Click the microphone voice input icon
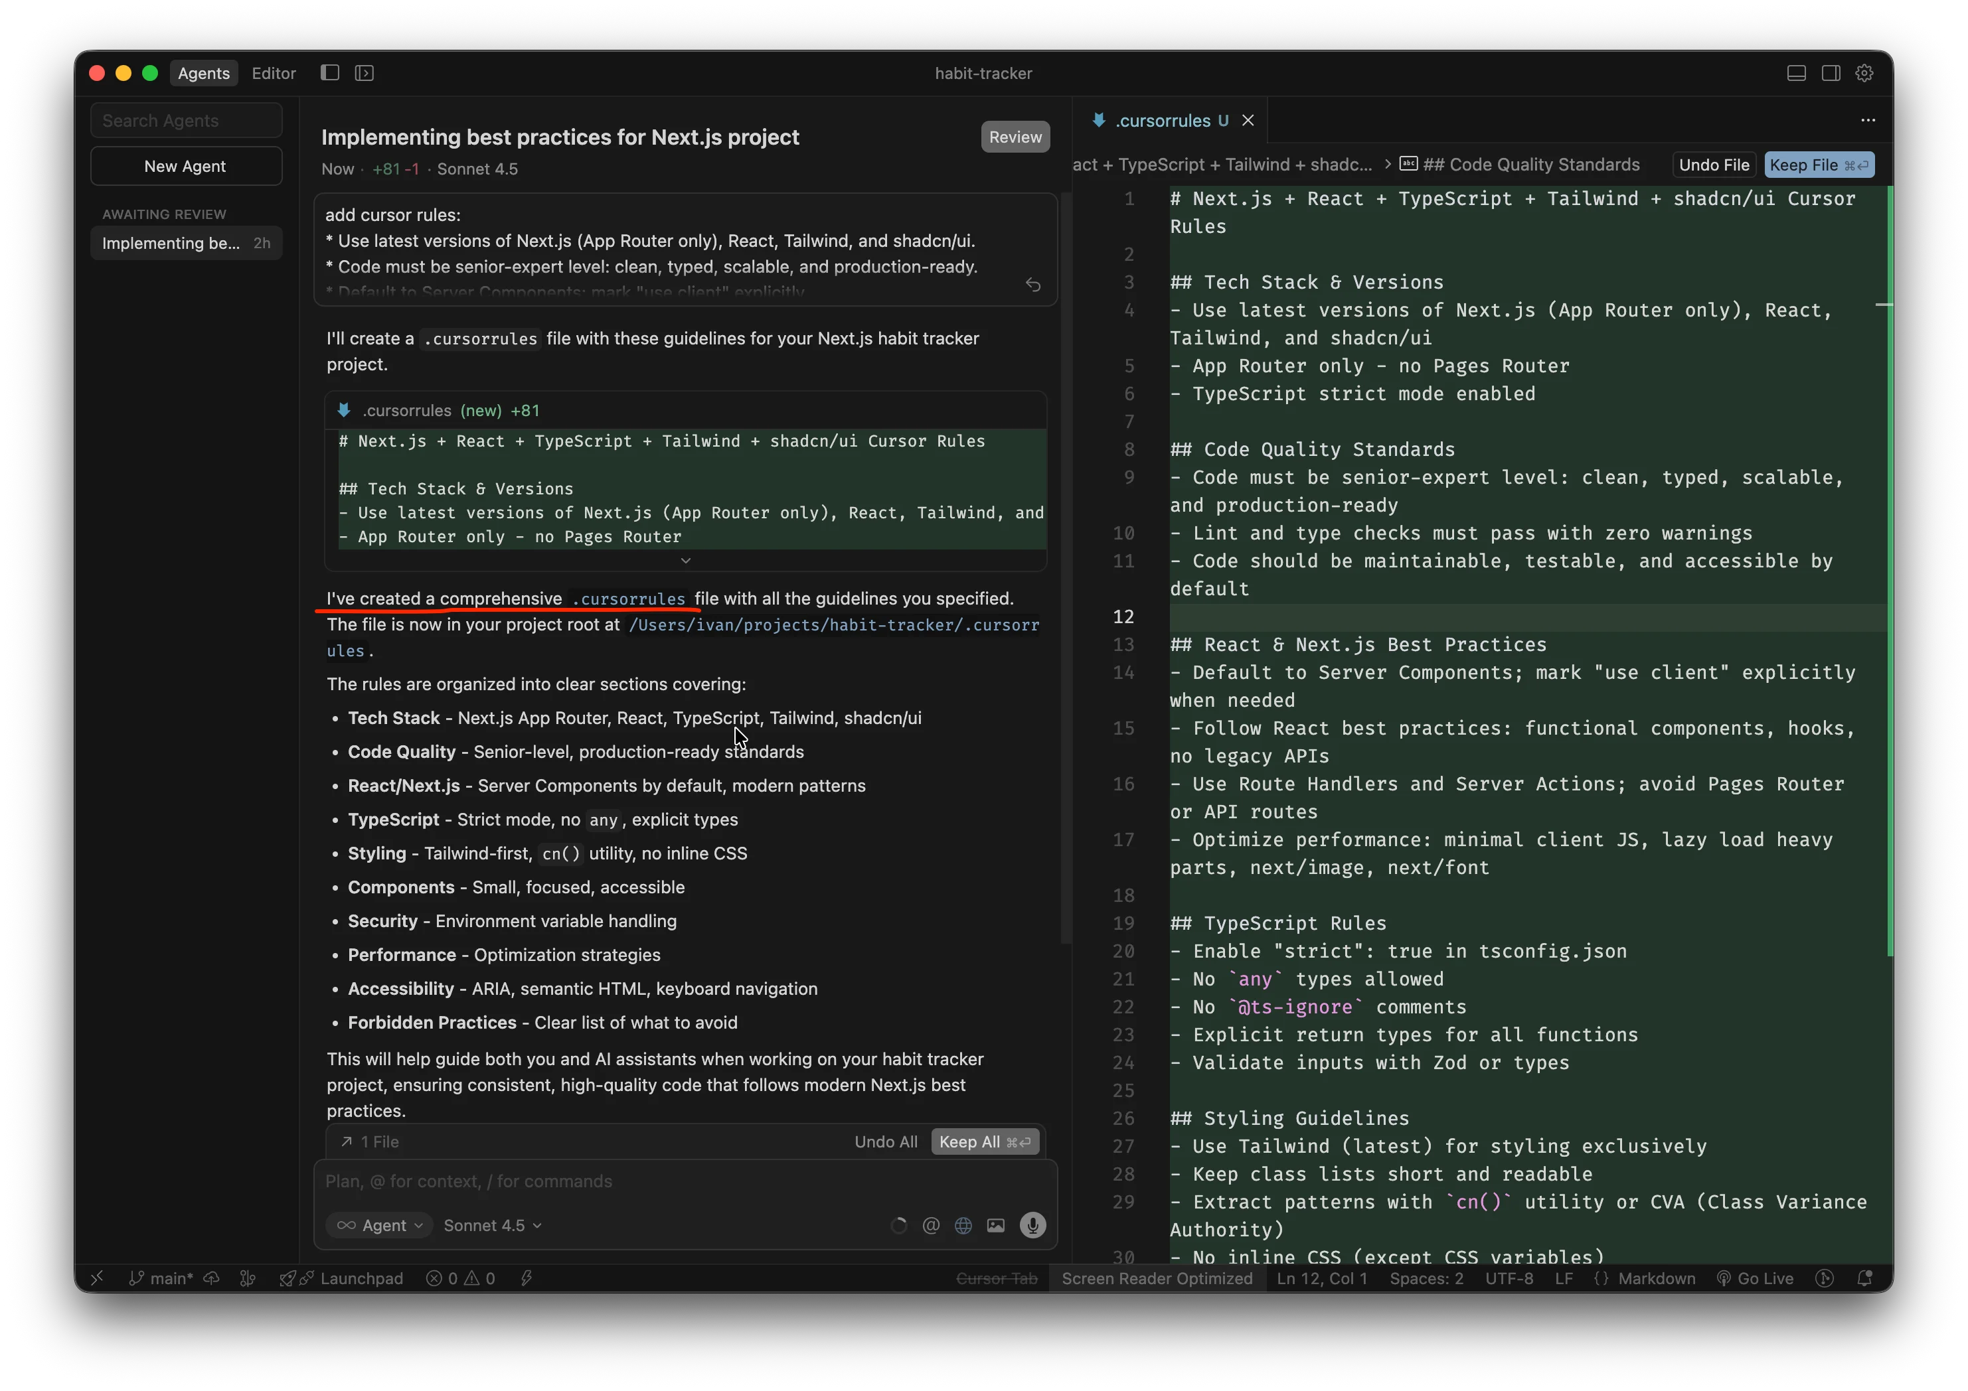This screenshot has width=1968, height=1391. tap(1032, 1226)
